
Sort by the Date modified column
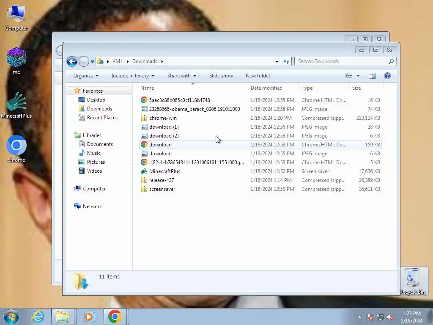(273, 88)
